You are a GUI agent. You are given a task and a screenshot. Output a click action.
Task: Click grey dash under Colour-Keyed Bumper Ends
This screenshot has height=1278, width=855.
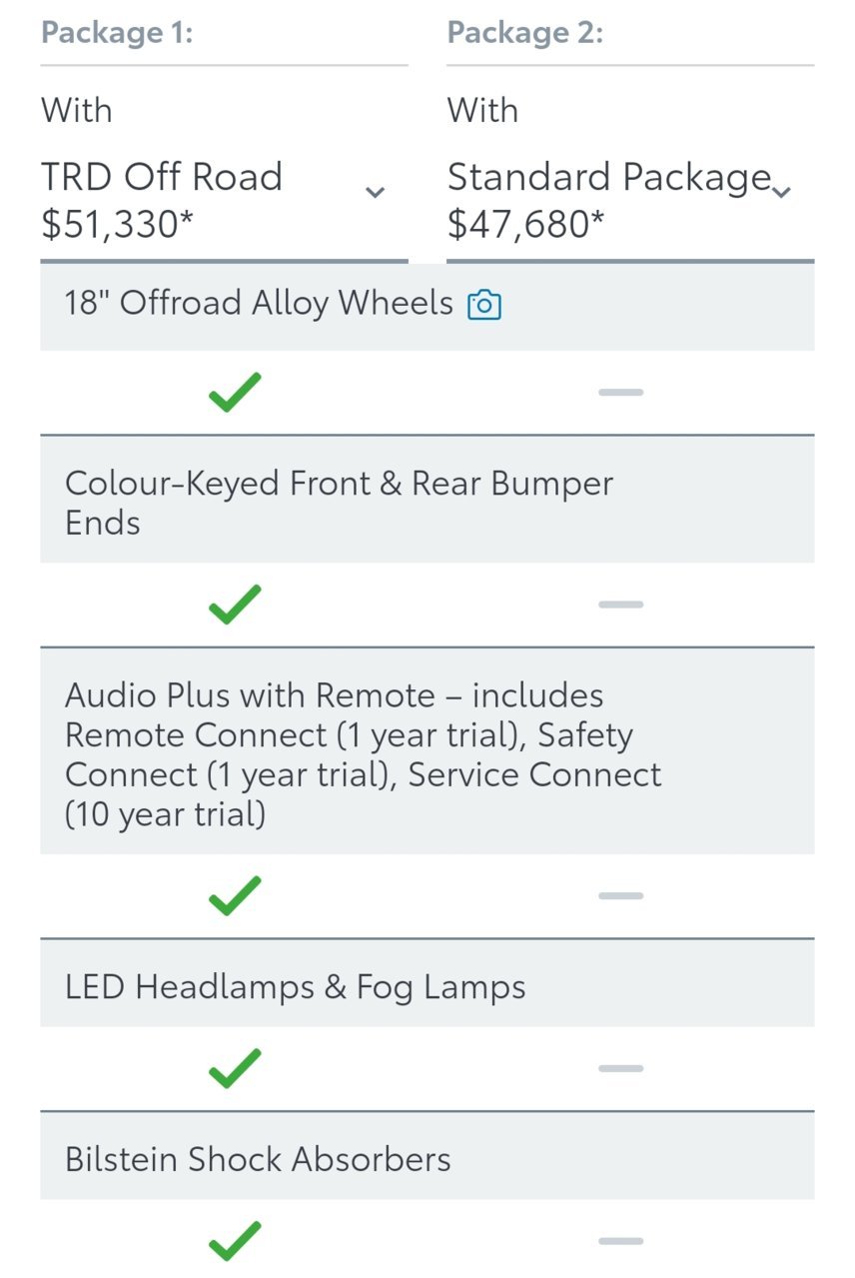[x=620, y=605]
